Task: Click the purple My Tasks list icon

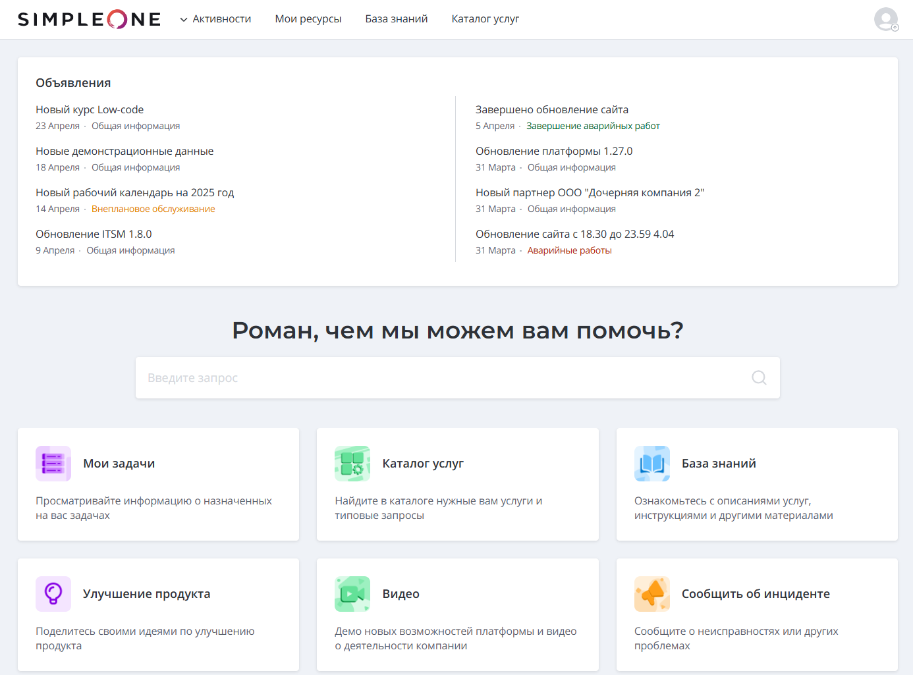Action: pos(53,464)
